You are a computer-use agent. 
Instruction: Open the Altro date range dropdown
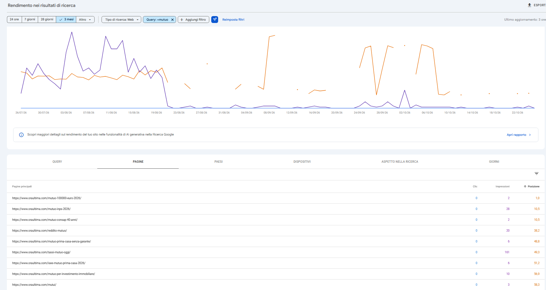point(85,20)
